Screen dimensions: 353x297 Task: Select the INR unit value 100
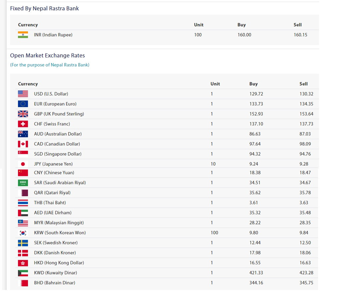(198, 35)
